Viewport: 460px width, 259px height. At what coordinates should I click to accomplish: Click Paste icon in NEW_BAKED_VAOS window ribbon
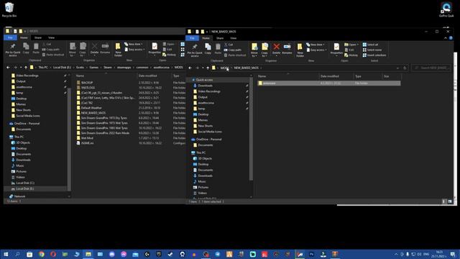pos(218,49)
